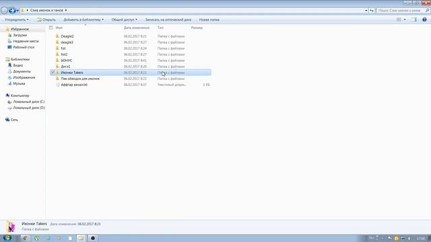Open Explorer help question mark icon
The width and height of the screenshot is (431, 242).
pos(424,19)
